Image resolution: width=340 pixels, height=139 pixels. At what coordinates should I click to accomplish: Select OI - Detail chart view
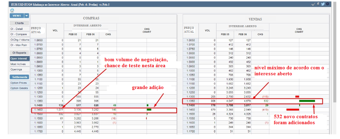tap(17, 29)
